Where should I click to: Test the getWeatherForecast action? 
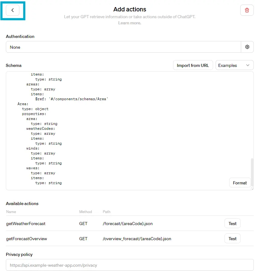233,224
